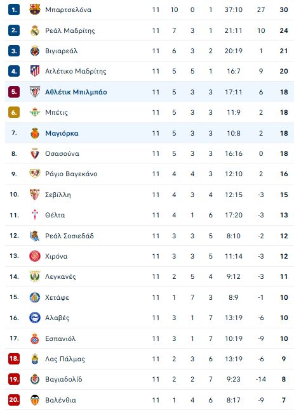The height and width of the screenshot is (412, 294).
Task: Click the Real Madrid crest icon
Action: (35, 30)
